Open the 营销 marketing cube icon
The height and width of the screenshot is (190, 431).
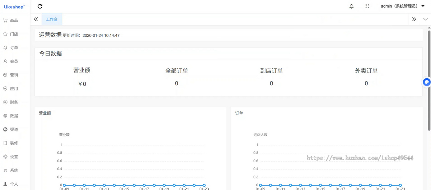(5, 75)
